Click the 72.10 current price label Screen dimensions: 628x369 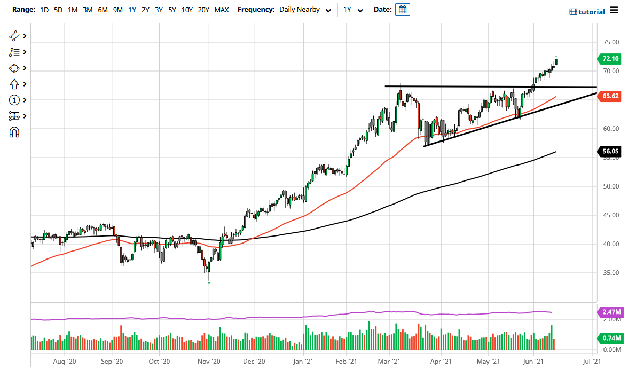click(609, 59)
